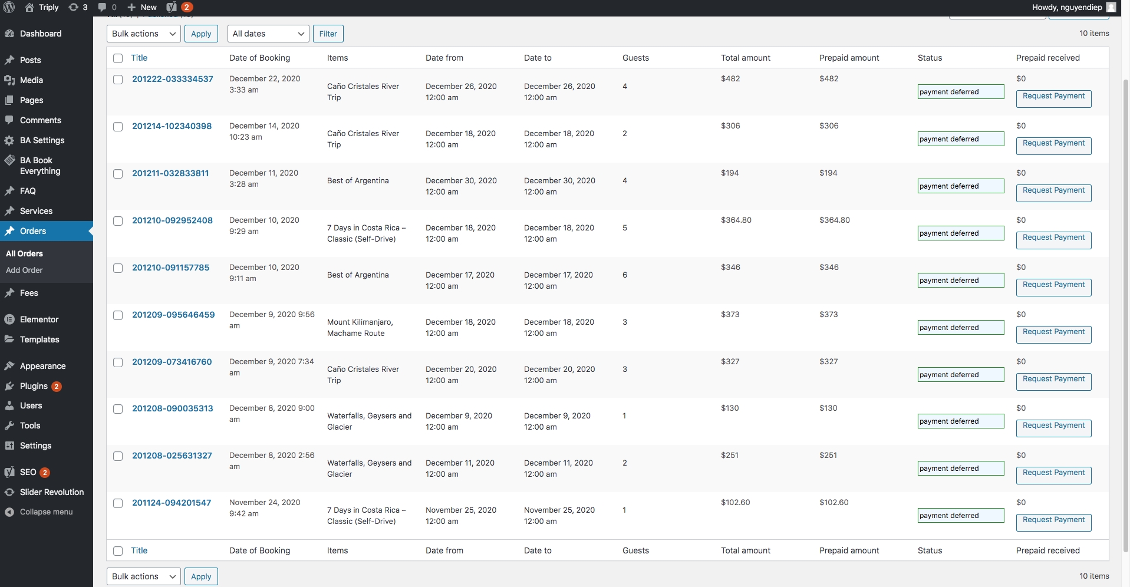Open the Yoast SEO icon in admin bar
Screen dimensions: 1130x587
coord(172,7)
